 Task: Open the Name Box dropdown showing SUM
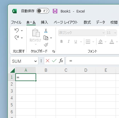36,61
